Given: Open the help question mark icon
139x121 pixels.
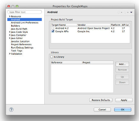Looking at the screenshot, I should (11, 109).
